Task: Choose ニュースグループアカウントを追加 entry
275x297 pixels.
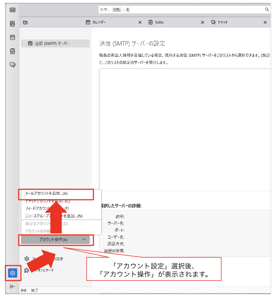Action: 61,216
